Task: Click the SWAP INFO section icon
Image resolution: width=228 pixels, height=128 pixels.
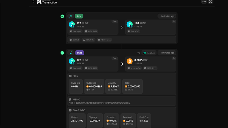Action: 70,110
